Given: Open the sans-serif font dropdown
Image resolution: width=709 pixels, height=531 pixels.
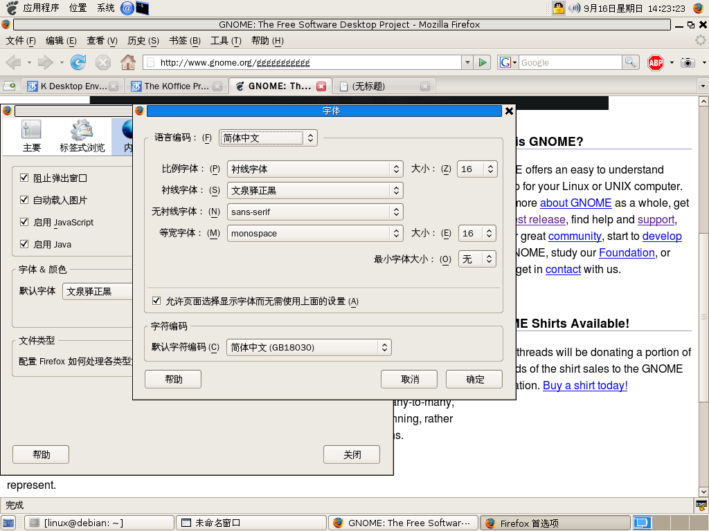Looking at the screenshot, I should [315, 212].
